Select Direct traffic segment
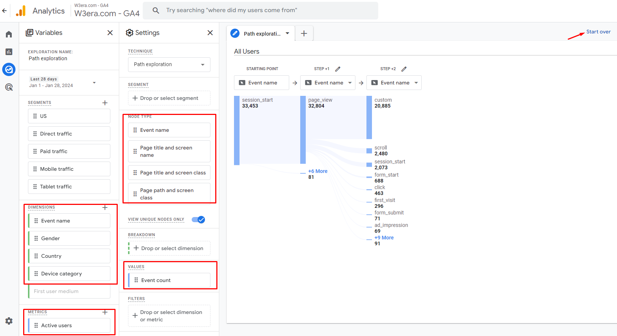 pos(69,134)
